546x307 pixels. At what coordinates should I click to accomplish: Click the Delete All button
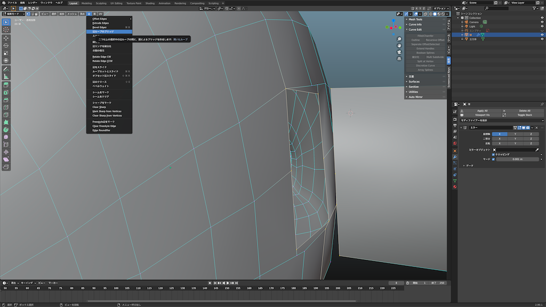525,111
